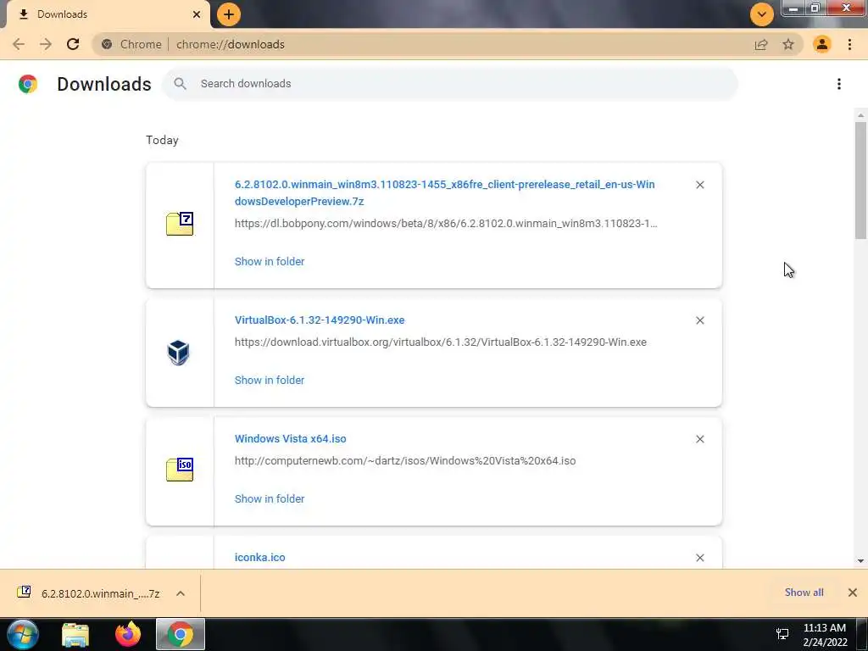The image size is (868, 651).
Task: Open the Downloads page more actions menu
Action: pyautogui.click(x=839, y=84)
